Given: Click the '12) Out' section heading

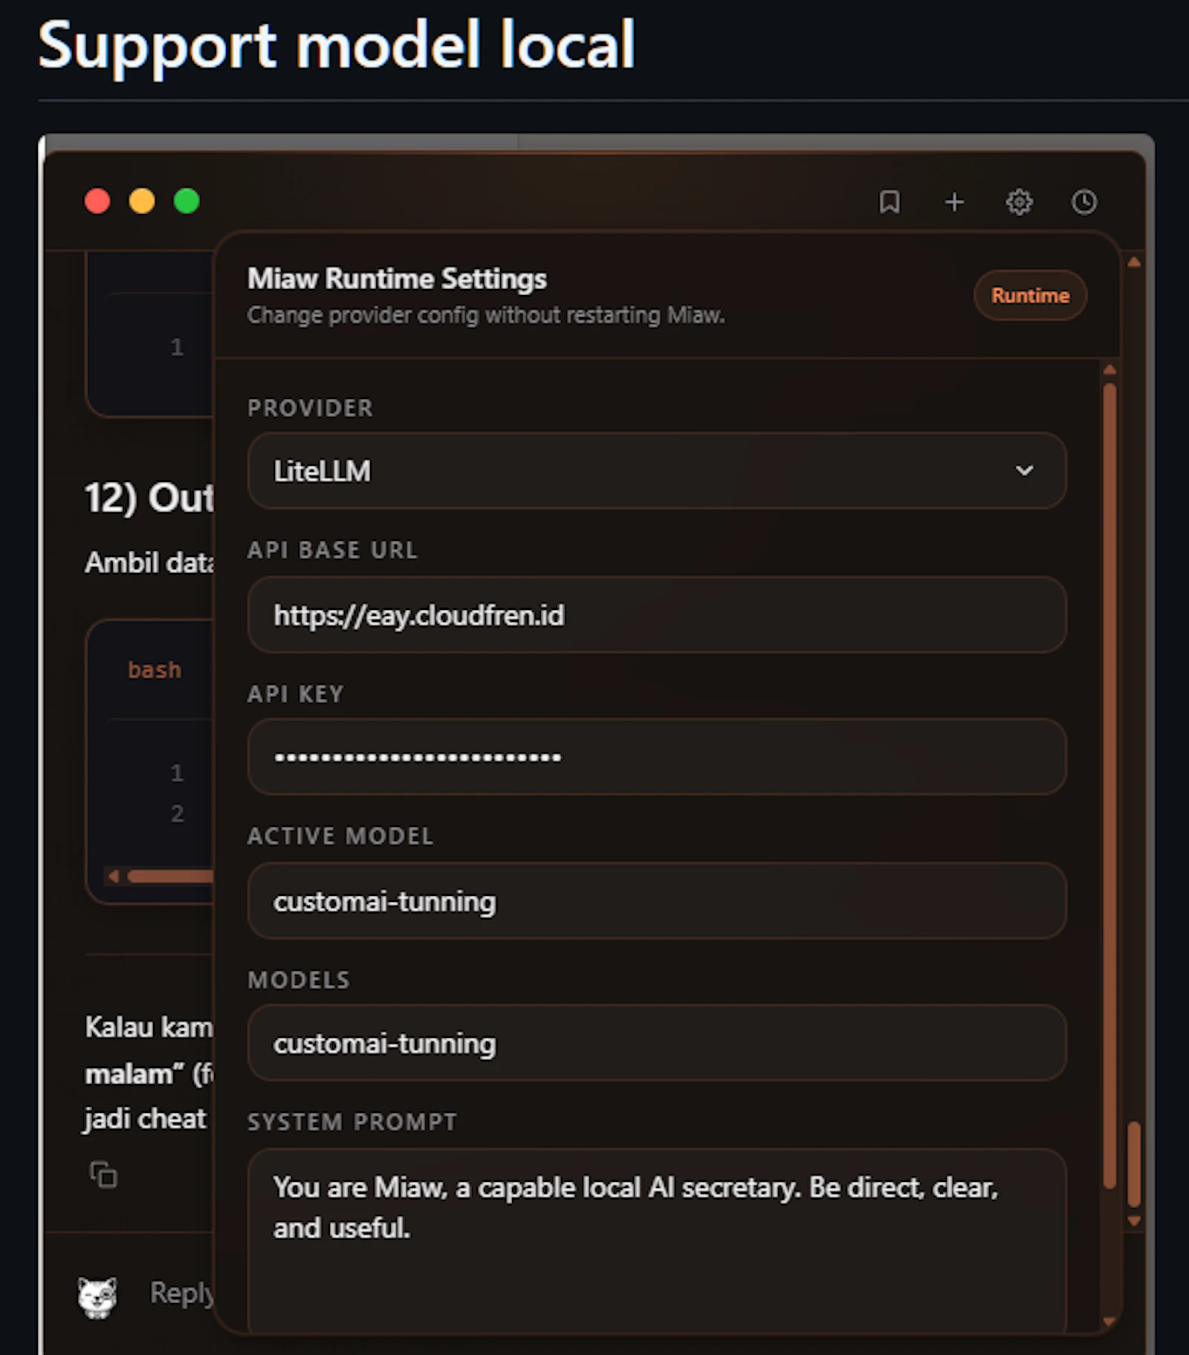Looking at the screenshot, I should click(149, 497).
